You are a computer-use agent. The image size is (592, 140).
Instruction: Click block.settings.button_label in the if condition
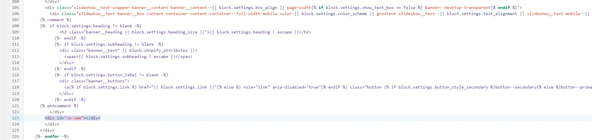pyautogui.click(x=104, y=75)
